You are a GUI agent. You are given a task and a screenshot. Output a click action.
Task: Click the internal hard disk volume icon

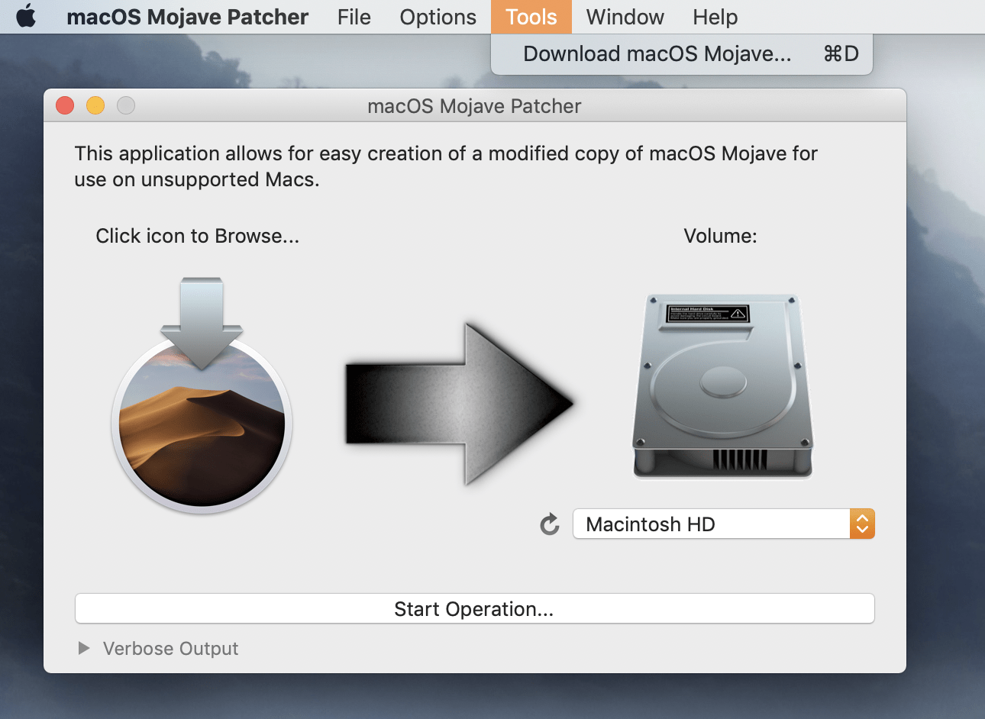[722, 385]
